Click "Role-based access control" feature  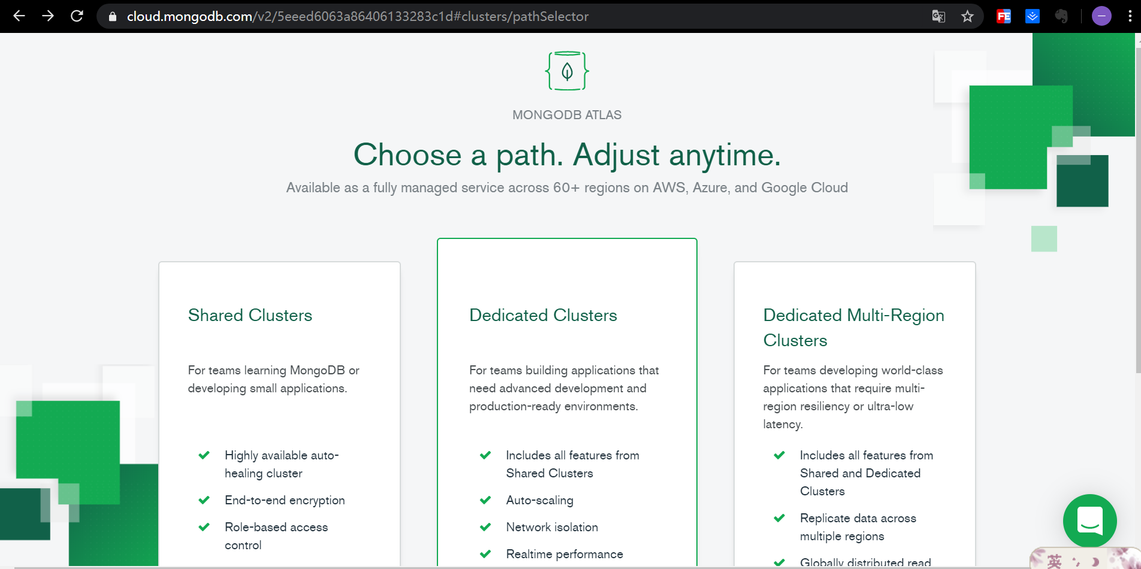[x=276, y=536]
